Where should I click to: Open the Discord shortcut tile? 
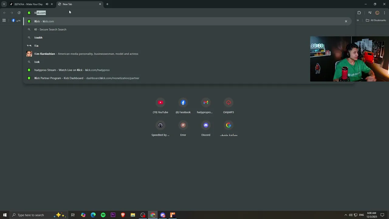[206, 129]
